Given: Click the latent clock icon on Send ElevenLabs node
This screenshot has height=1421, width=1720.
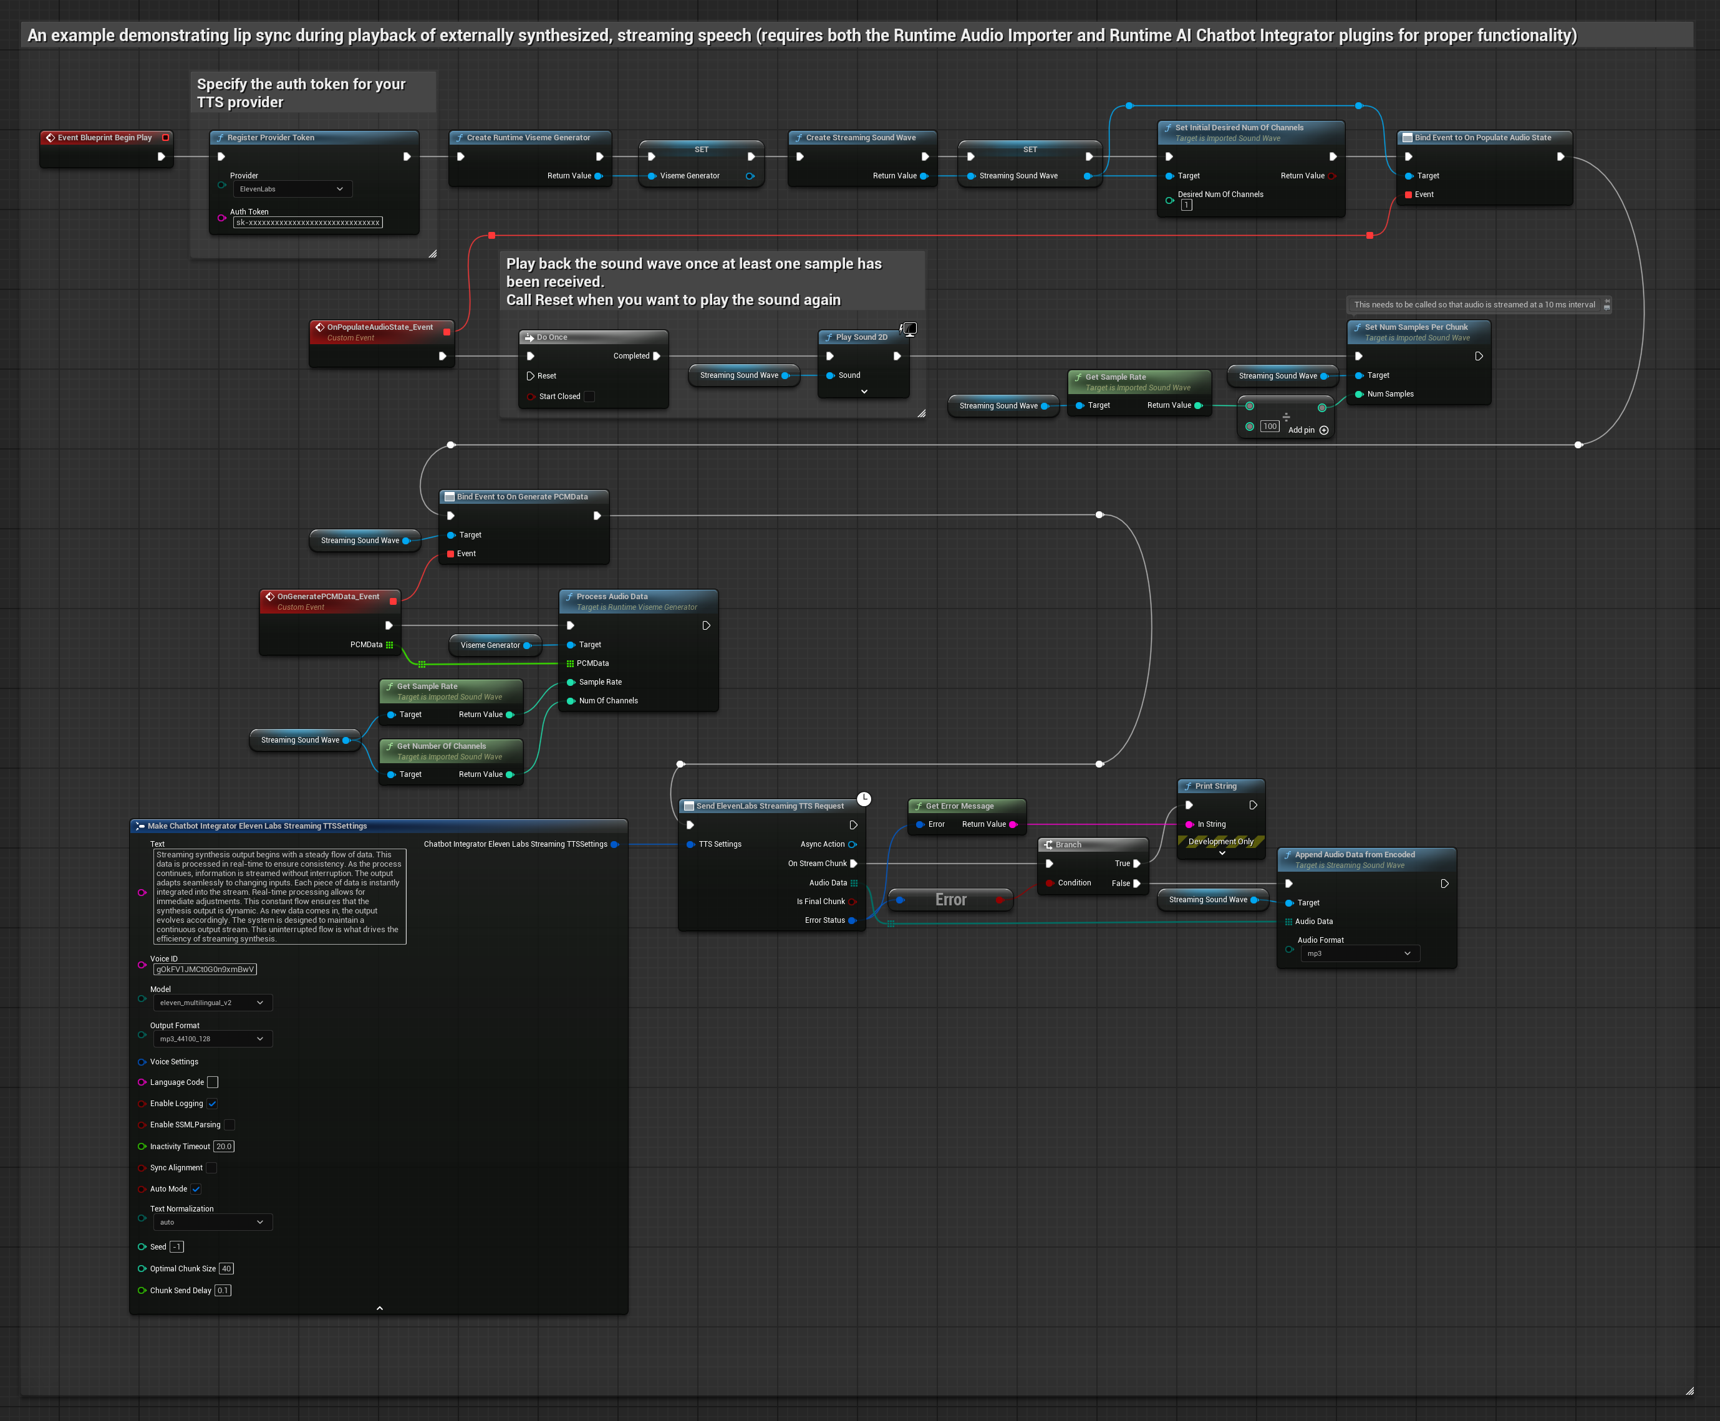Looking at the screenshot, I should (x=864, y=799).
